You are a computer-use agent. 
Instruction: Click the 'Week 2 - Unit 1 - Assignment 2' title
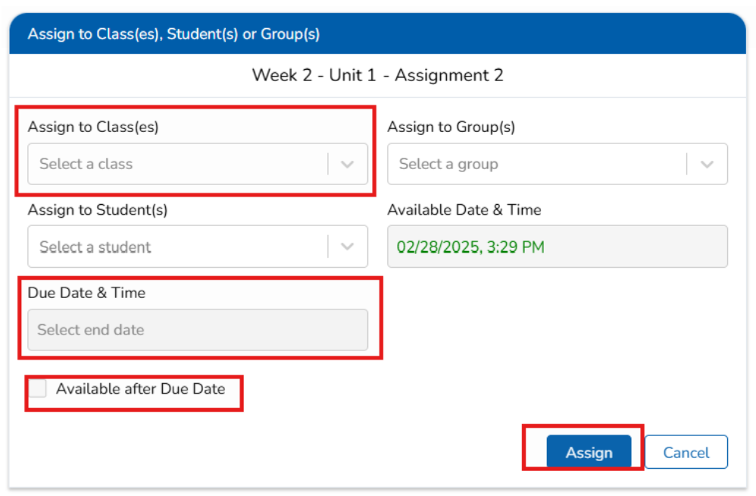point(377,75)
